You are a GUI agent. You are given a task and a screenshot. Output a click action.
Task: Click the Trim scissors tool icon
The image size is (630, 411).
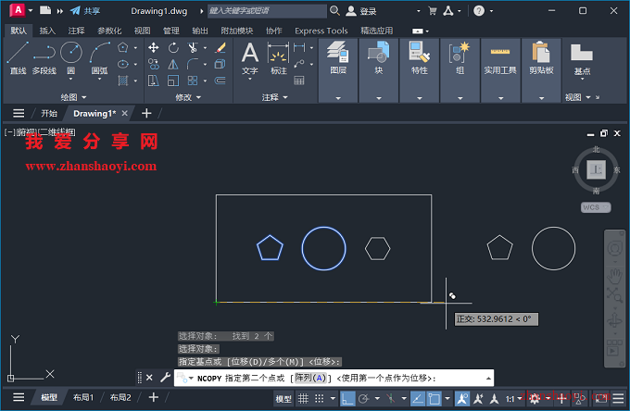pyautogui.click(x=193, y=48)
